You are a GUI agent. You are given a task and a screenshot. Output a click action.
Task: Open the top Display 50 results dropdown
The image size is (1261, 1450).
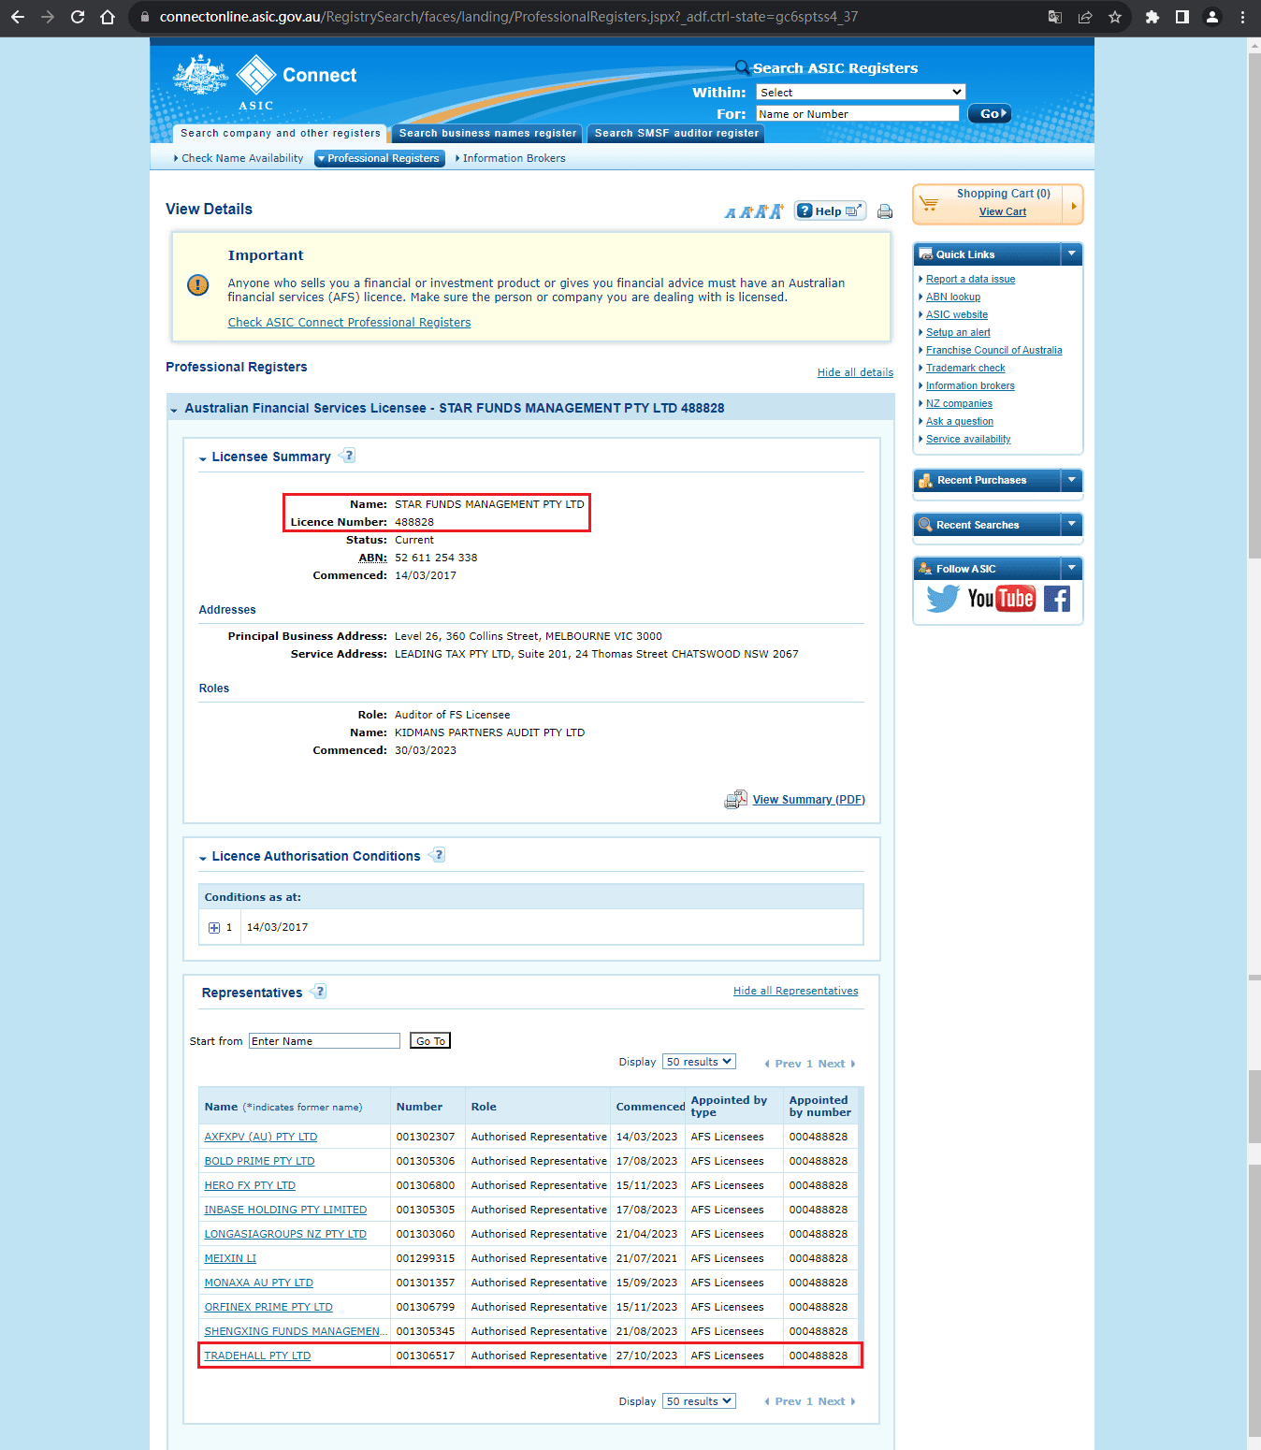tap(699, 1062)
